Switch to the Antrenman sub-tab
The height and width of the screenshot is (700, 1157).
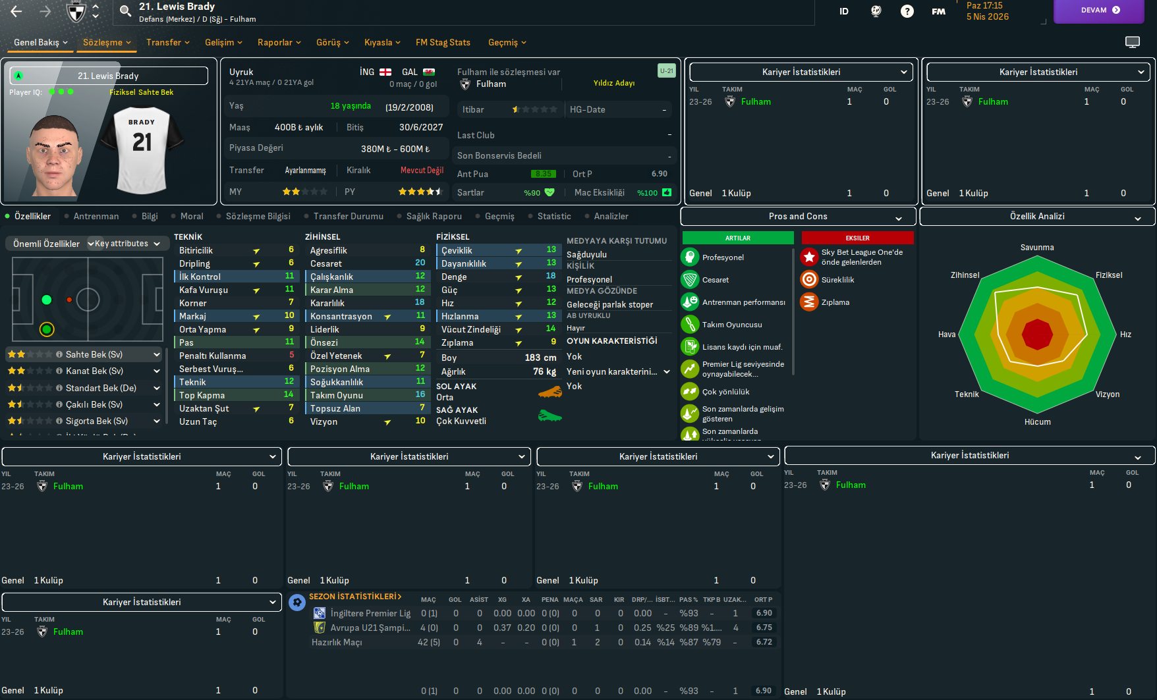click(96, 216)
